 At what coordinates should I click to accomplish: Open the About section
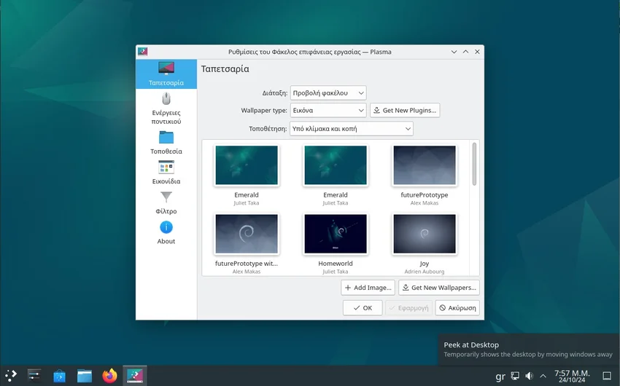[166, 232]
